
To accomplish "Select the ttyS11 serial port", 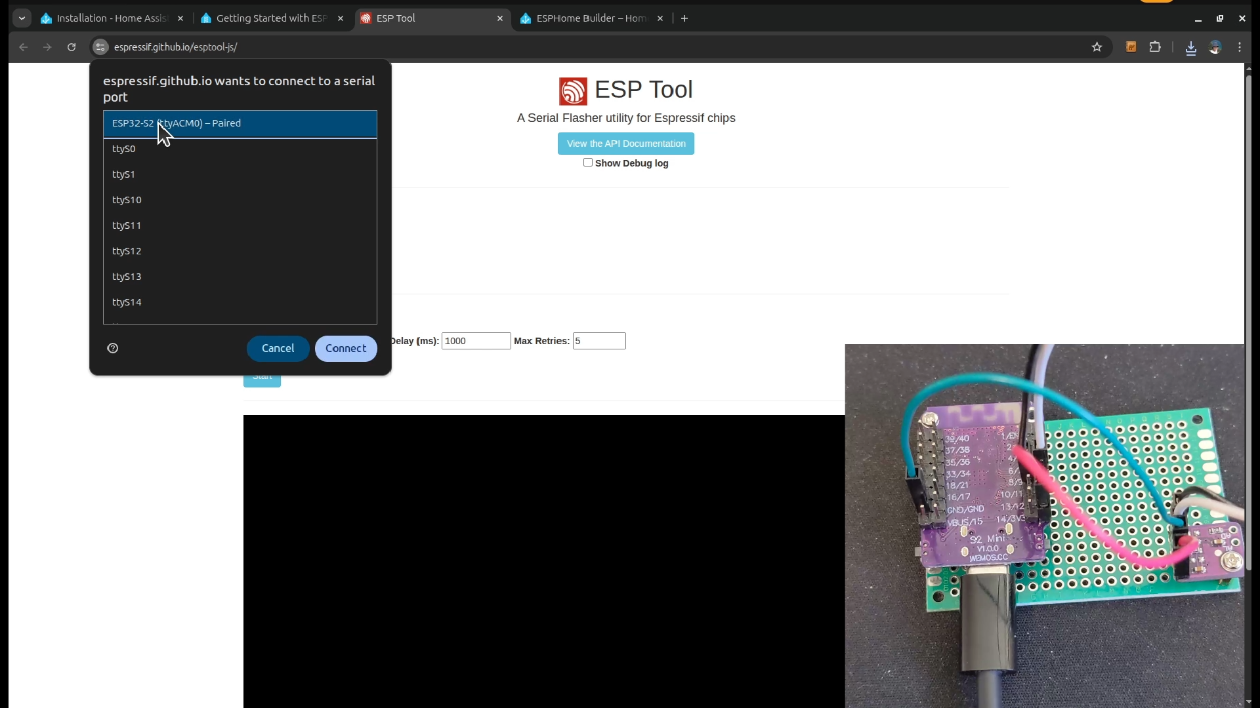I will 240,226.
